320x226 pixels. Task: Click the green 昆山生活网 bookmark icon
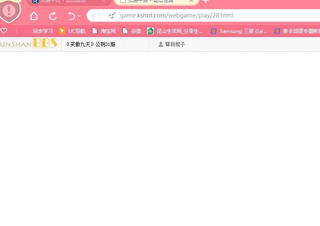point(150,31)
